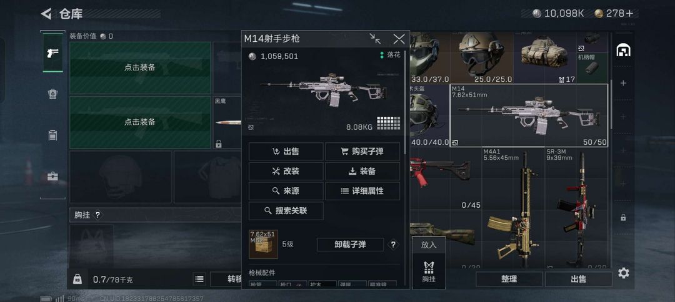675x302 pixels.
Task: Click the 整理 organize button
Action: 509,280
